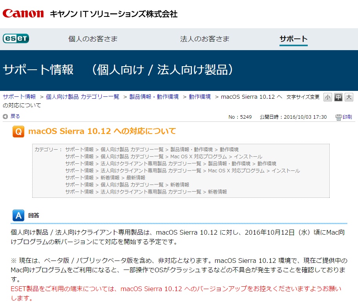Viewport: 358px width, 304px height.
Task: Click Mac OS X 対応プログラム in second category row
Action: 199,157
